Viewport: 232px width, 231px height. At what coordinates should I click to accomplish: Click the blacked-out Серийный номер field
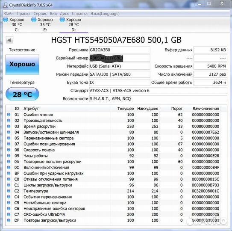pyautogui.click(x=120, y=58)
